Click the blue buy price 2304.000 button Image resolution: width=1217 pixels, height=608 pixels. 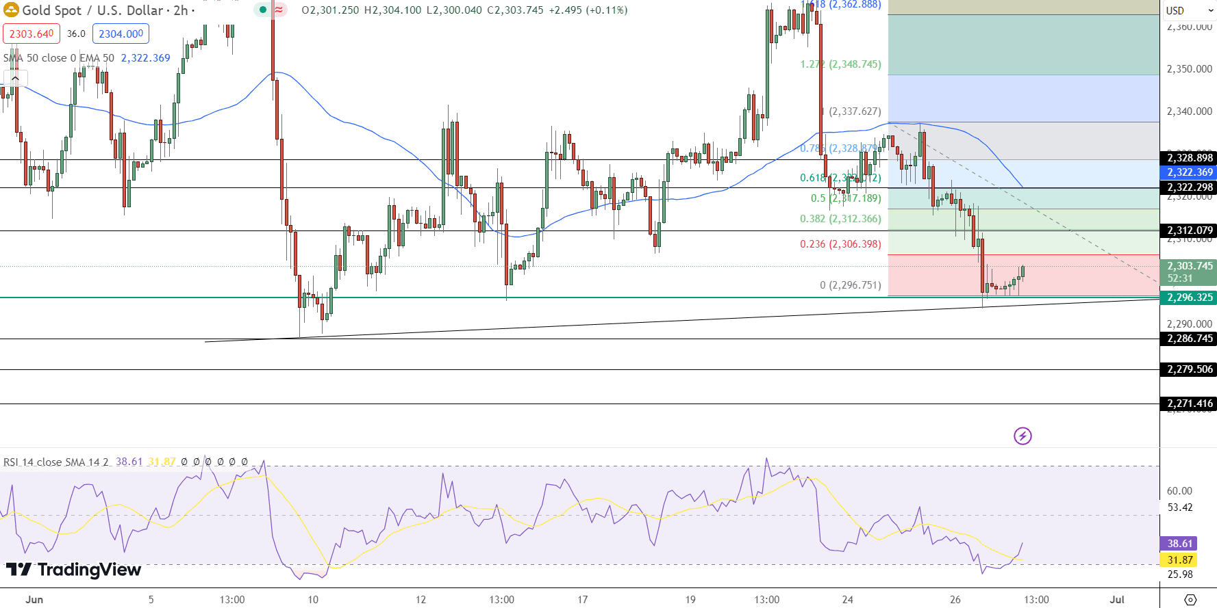pyautogui.click(x=121, y=34)
